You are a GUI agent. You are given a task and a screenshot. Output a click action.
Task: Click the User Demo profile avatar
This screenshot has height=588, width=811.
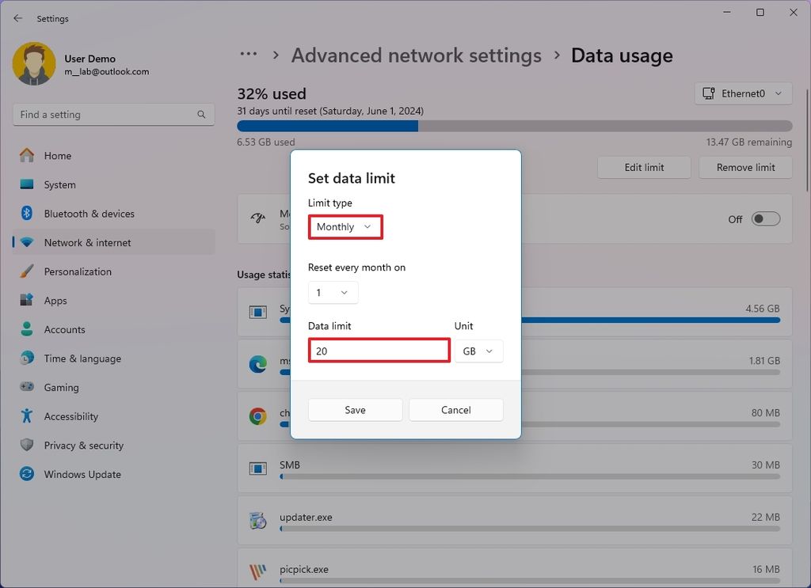pos(32,63)
